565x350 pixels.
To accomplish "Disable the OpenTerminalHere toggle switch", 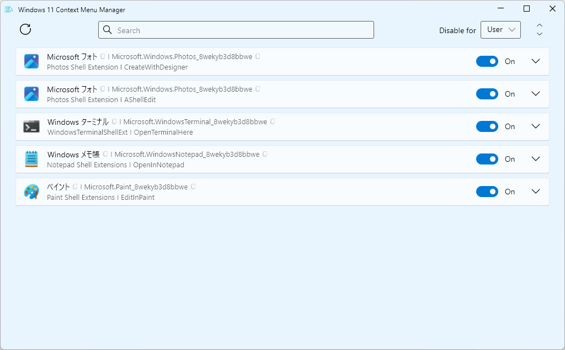I will [x=487, y=126].
